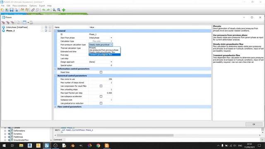Toggle the GroundwaterFlow checkbox in tree
Image resolution: width=265 pixels, height=149 pixels.
tap(12, 140)
